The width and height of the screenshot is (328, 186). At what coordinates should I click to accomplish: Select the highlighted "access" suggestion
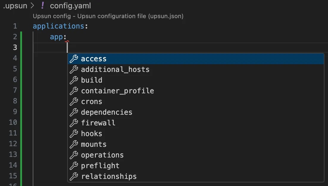coord(93,59)
